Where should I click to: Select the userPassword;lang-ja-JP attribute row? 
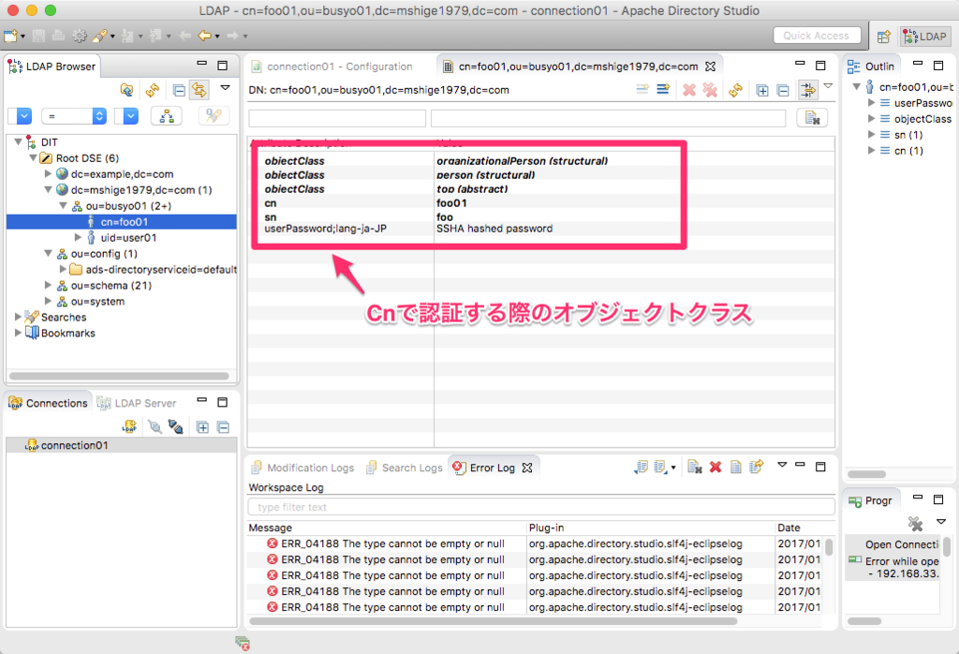point(325,229)
